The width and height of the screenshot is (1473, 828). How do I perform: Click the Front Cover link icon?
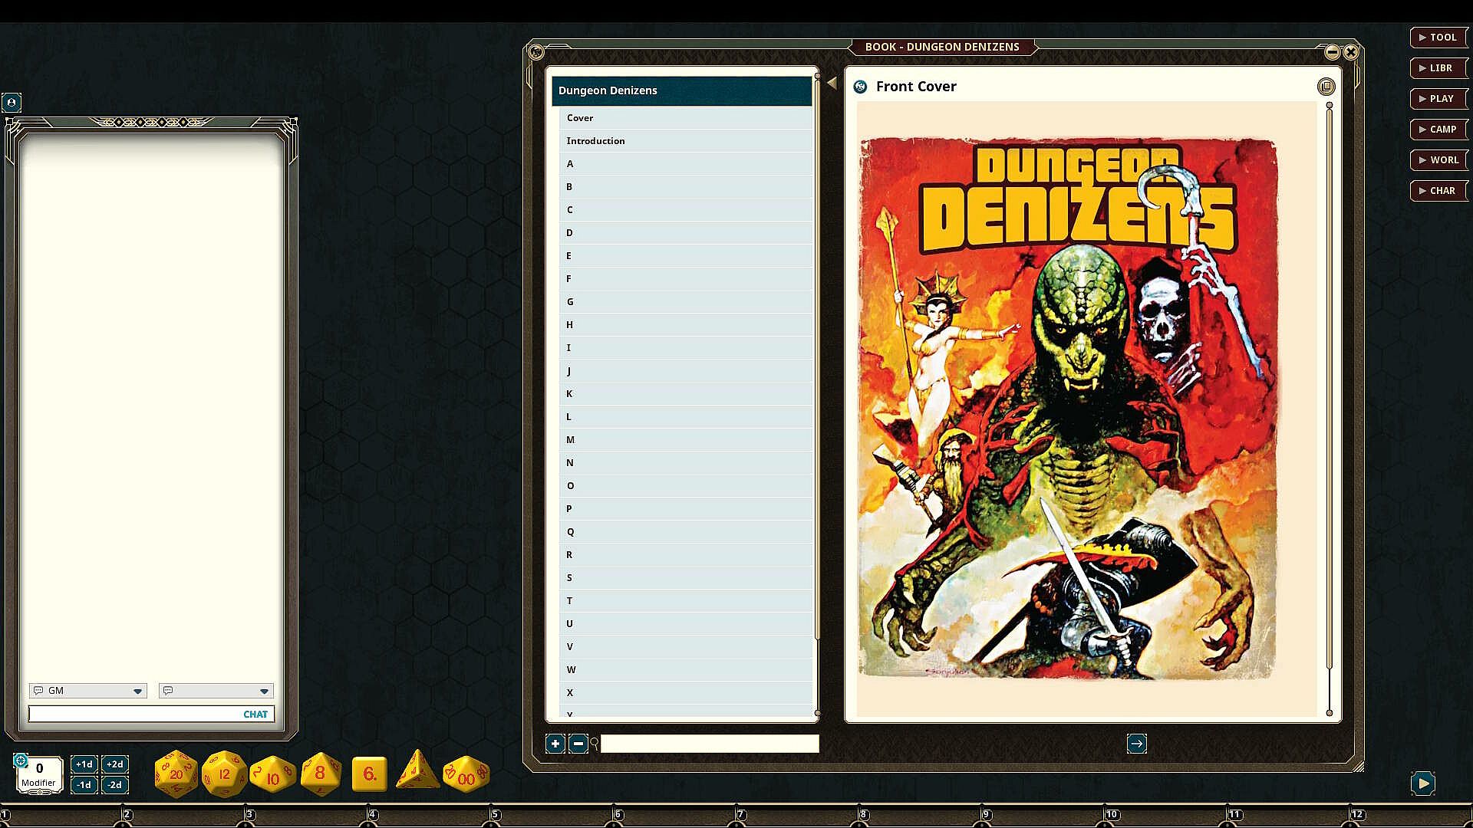[860, 87]
